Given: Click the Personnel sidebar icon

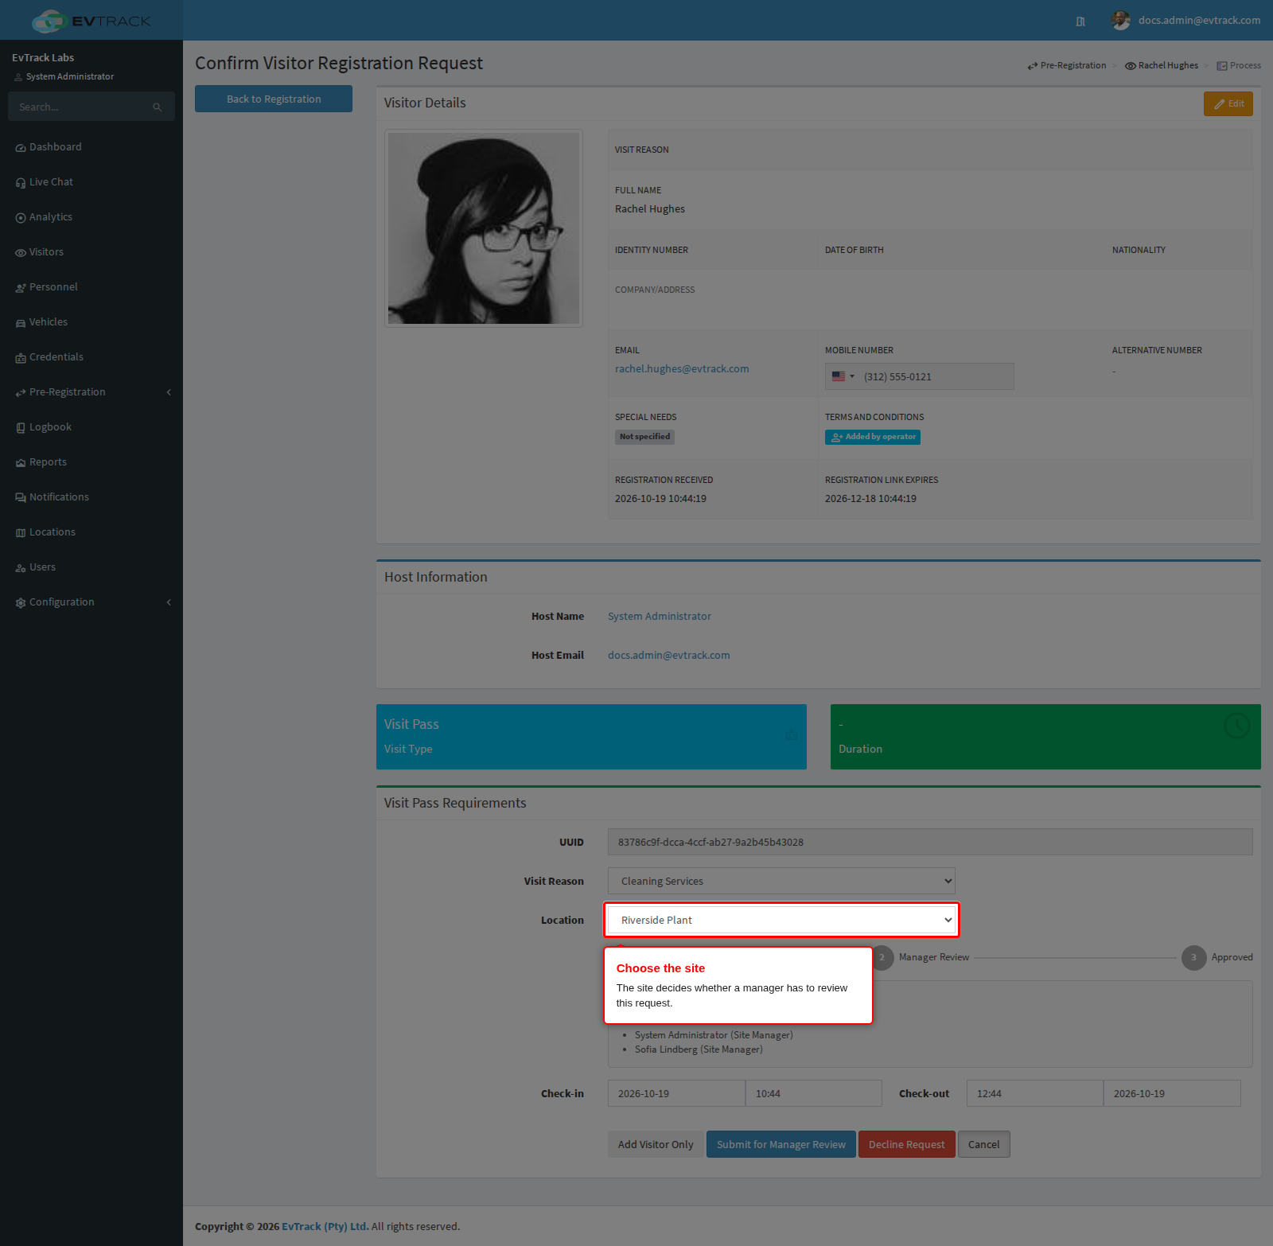Looking at the screenshot, I should [21, 288].
